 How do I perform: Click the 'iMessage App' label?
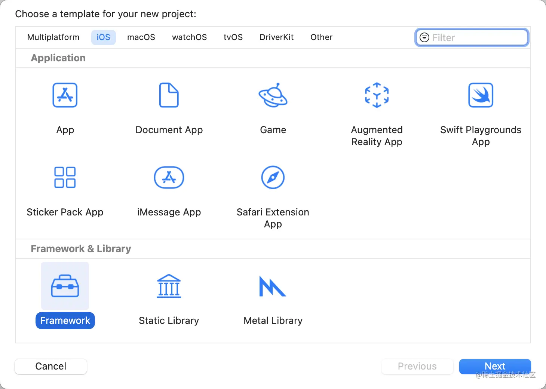tap(169, 212)
